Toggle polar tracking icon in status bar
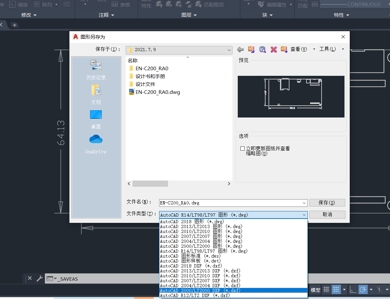This screenshot has height=299, width=390. (363, 289)
